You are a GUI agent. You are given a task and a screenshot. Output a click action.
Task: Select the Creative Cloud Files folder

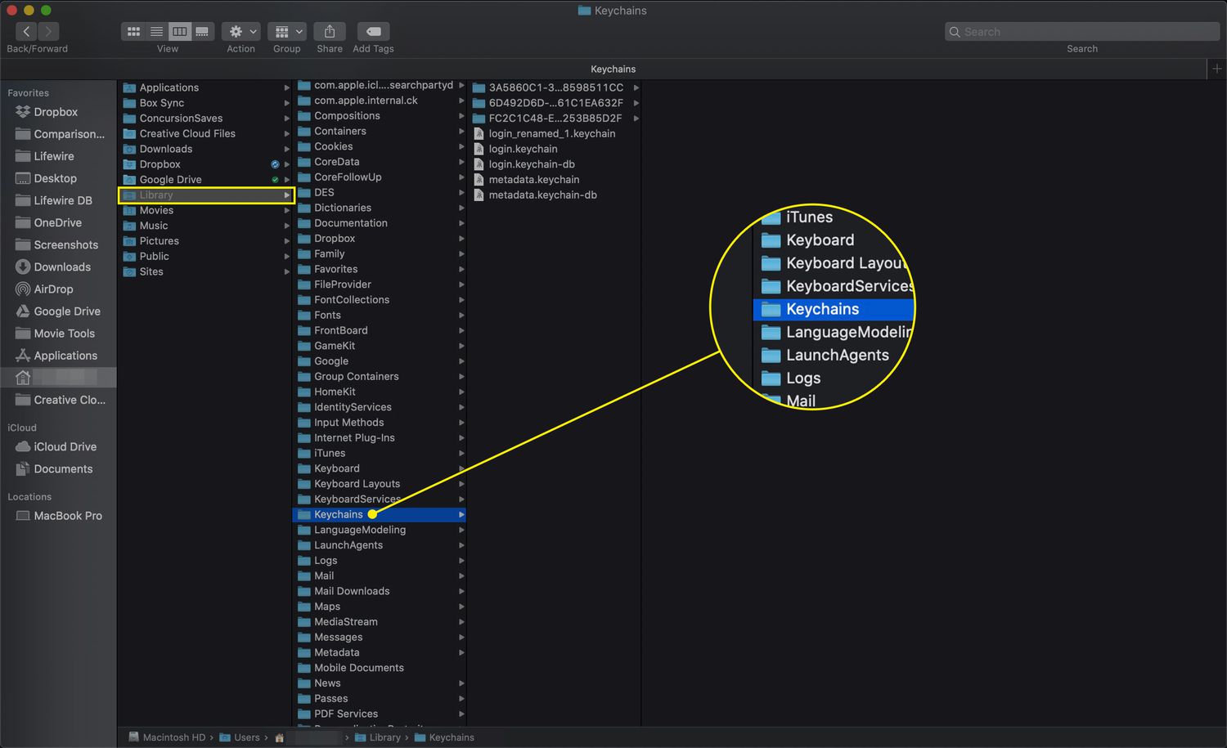pyautogui.click(x=205, y=133)
